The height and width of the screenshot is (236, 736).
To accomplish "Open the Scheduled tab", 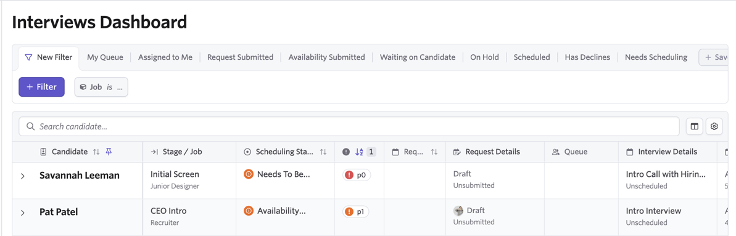I will 532,57.
